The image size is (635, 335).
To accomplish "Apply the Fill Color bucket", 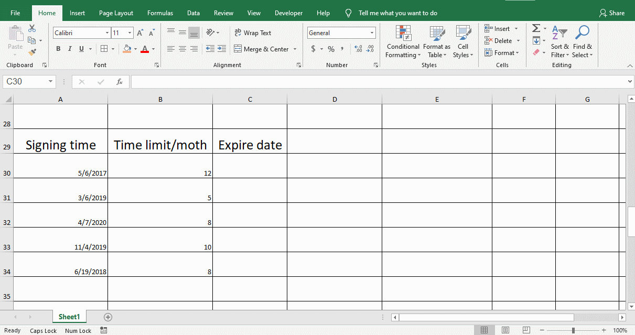I will click(x=127, y=49).
